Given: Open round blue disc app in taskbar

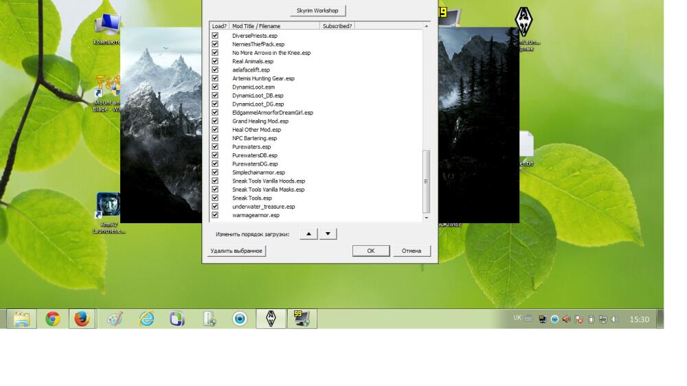Looking at the screenshot, I should click(x=240, y=319).
